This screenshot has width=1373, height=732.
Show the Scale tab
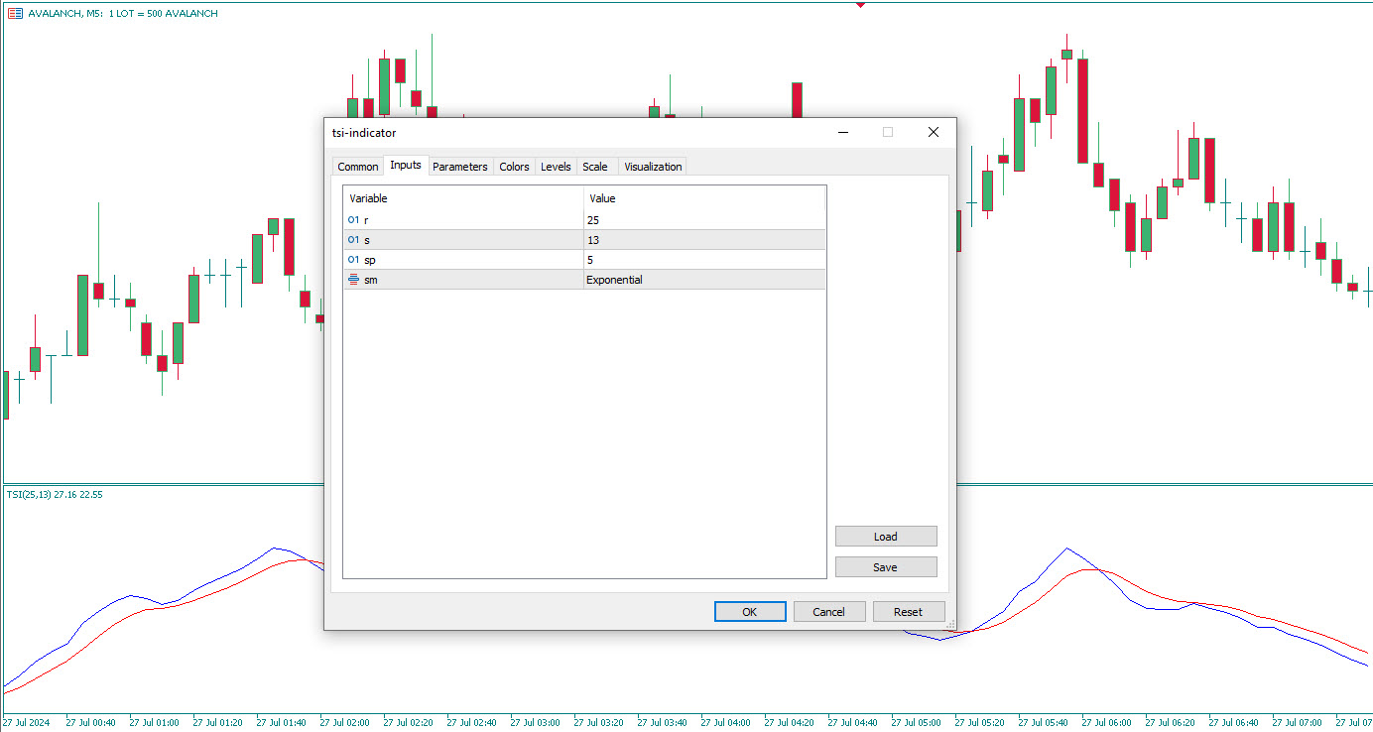tap(595, 167)
